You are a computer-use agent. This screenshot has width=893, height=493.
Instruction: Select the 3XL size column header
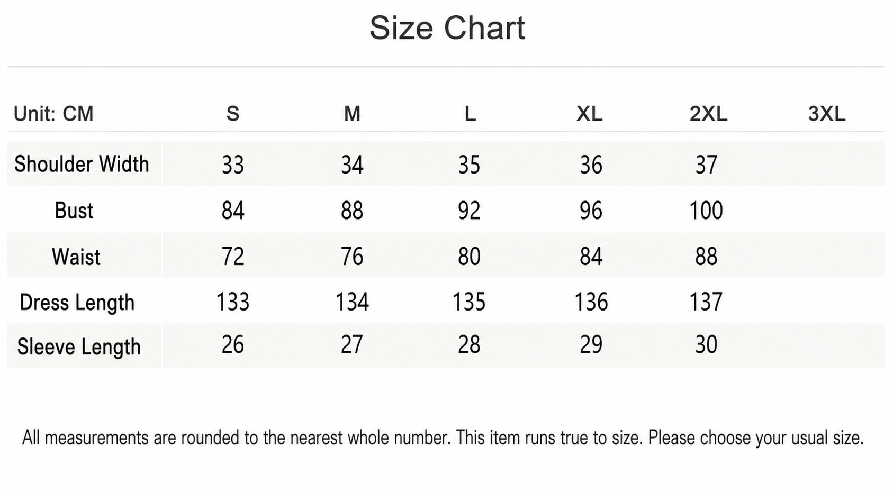coord(826,114)
